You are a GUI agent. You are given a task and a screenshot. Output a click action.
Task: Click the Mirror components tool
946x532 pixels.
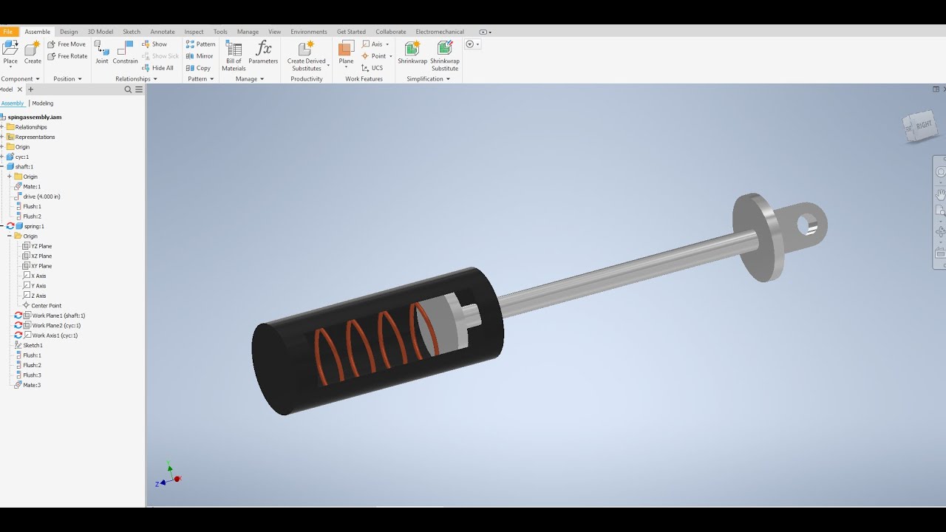(200, 56)
